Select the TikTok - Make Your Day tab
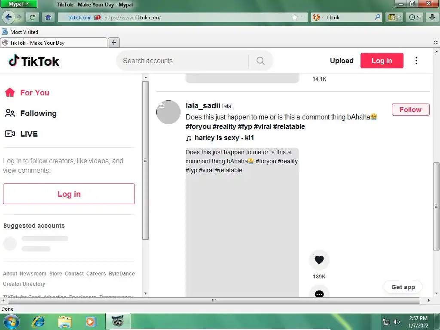This screenshot has width=440, height=330. coord(54,43)
